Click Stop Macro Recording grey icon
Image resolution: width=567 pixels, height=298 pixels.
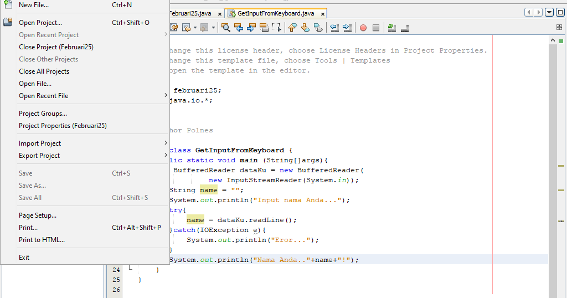click(x=376, y=28)
